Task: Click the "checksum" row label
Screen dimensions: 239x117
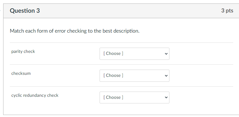Action: point(21,74)
